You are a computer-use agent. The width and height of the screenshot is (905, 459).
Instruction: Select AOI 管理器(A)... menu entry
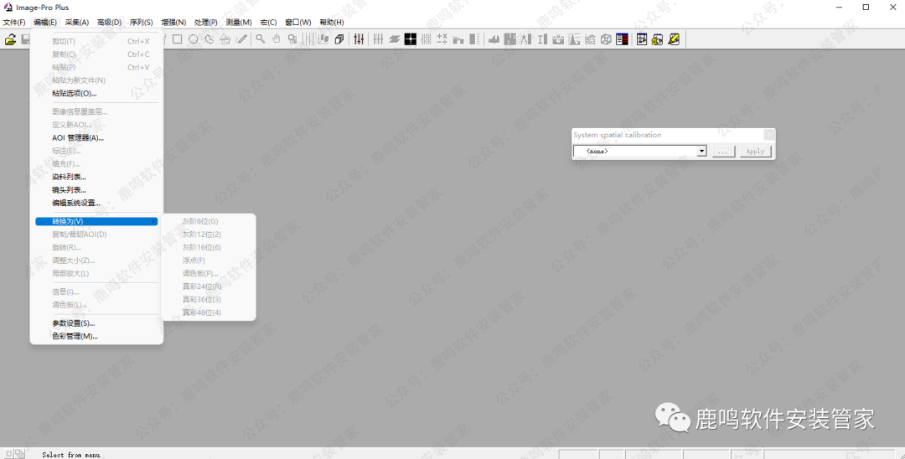click(x=78, y=138)
